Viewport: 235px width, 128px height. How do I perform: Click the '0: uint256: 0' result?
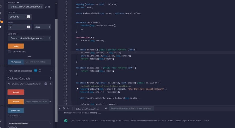pos(15,116)
